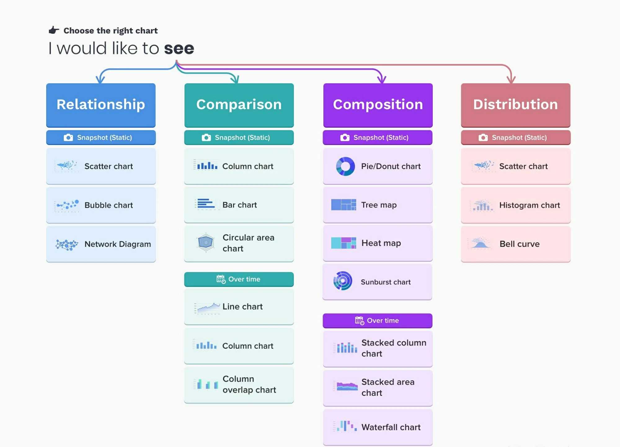The image size is (620, 447).
Task: Choose the Histogram chart card
Action: pos(516,205)
